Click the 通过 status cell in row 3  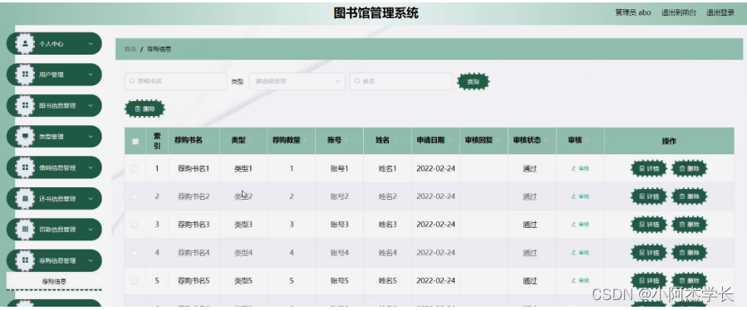(530, 225)
